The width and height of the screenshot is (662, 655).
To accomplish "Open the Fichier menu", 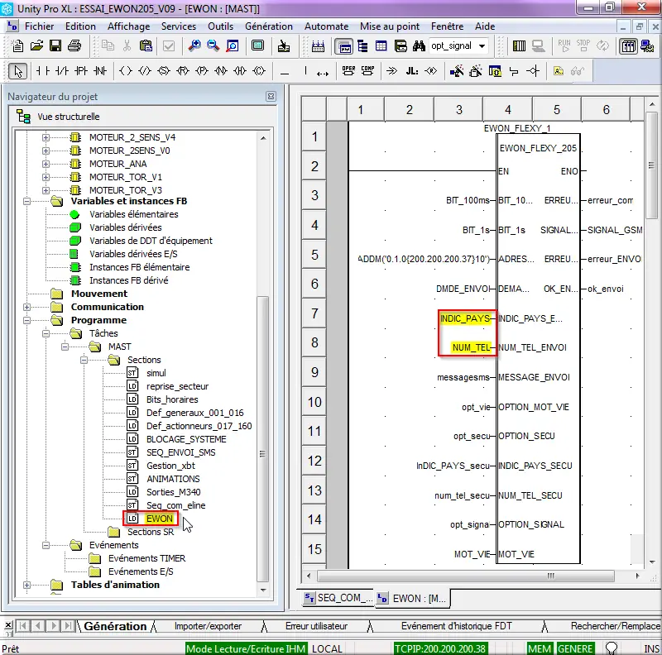I will tap(39, 26).
